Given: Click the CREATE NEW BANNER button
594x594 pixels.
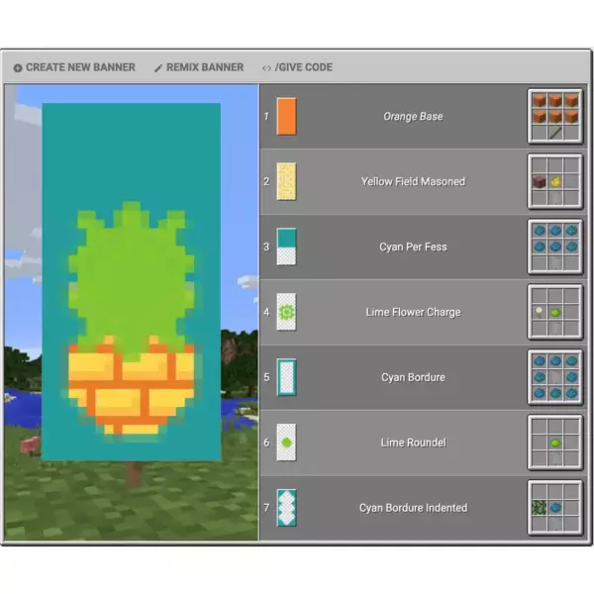Looking at the screenshot, I should click(x=74, y=67).
